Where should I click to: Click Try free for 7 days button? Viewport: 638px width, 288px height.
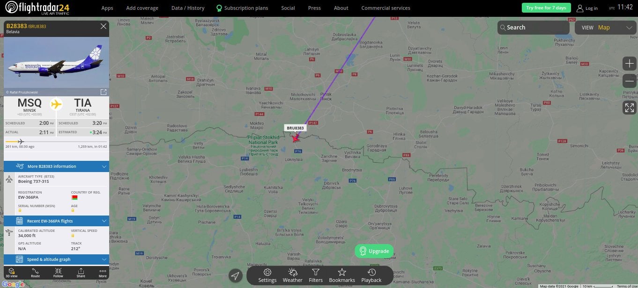[x=546, y=8]
